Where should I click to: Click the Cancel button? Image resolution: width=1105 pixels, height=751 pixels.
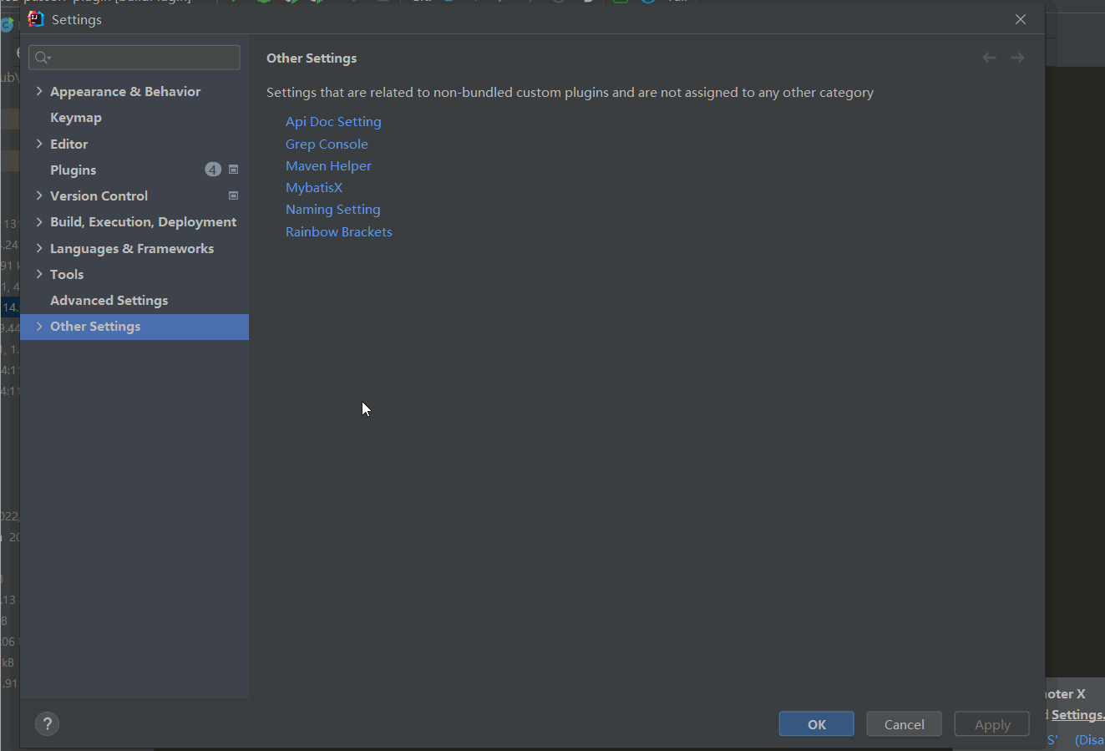pyautogui.click(x=905, y=724)
